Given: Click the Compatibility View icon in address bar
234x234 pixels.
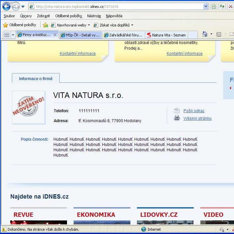Looking at the screenshot, I should pos(214,7).
